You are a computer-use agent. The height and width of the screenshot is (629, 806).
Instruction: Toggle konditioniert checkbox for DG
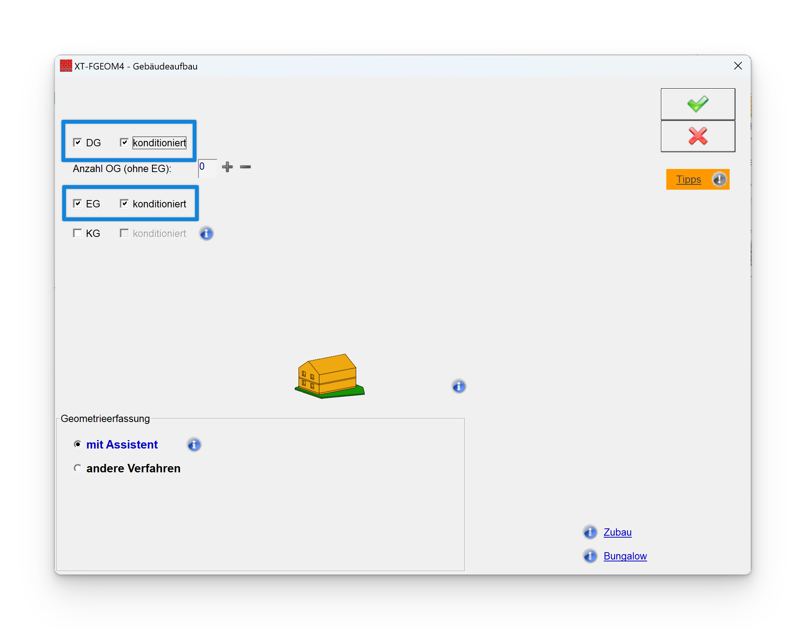click(124, 142)
